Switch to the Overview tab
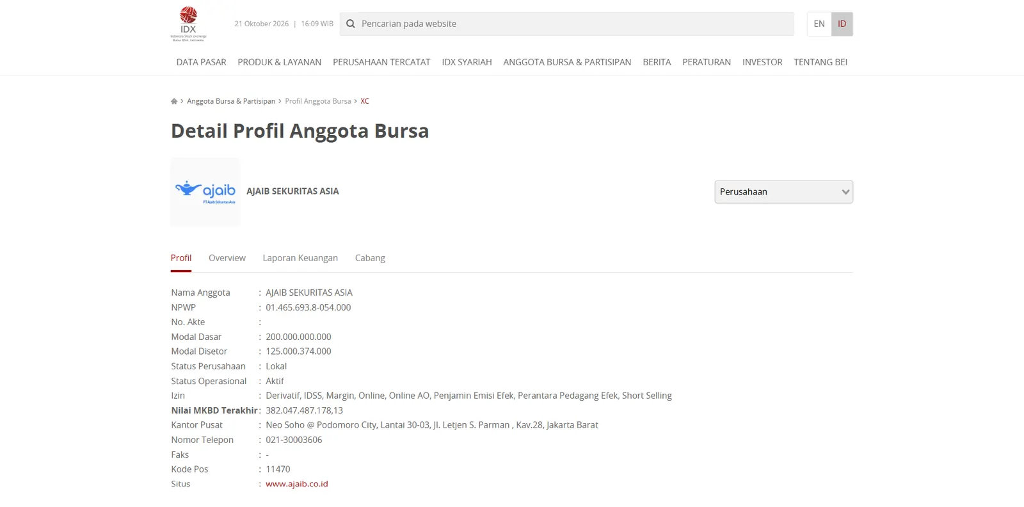Image resolution: width=1024 pixels, height=507 pixels. 227,258
